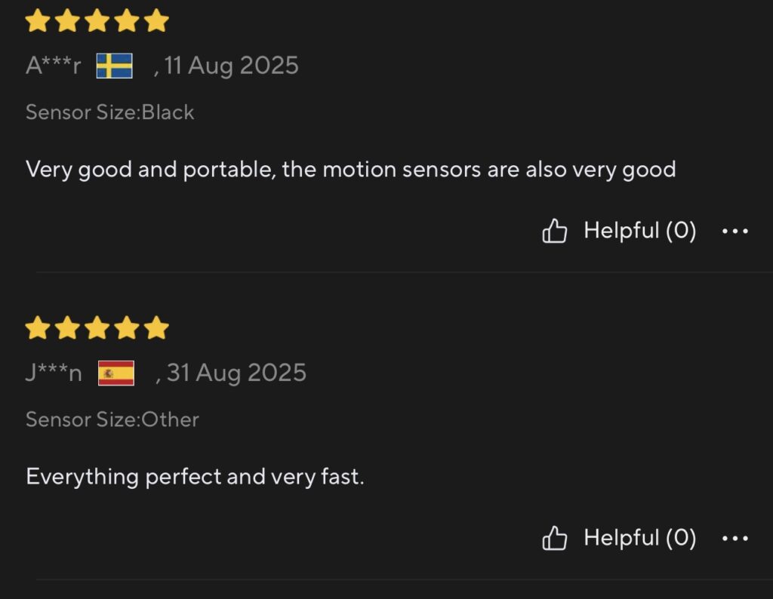Click the date 31 Aug 2025
The height and width of the screenshot is (599, 773).
coord(236,373)
